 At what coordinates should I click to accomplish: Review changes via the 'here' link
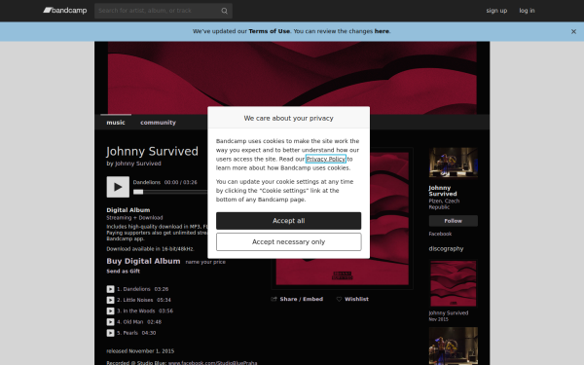(x=382, y=31)
